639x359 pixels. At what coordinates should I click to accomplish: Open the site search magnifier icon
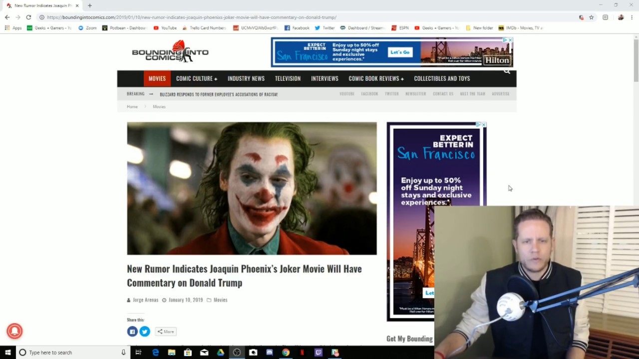pyautogui.click(x=507, y=71)
